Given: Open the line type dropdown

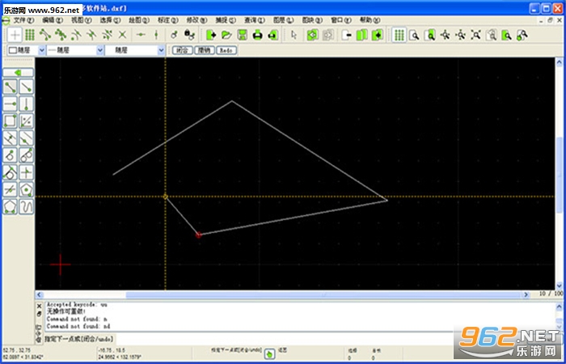Looking at the screenshot, I should [x=135, y=50].
